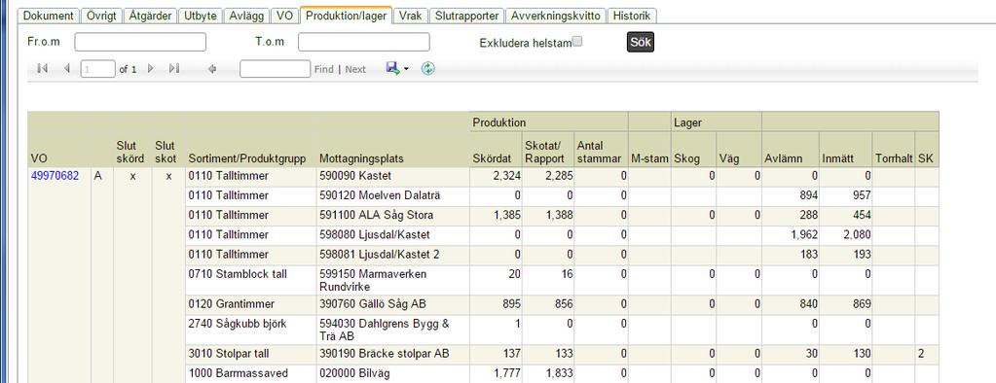Switch to the Utbyte tab

click(x=201, y=16)
